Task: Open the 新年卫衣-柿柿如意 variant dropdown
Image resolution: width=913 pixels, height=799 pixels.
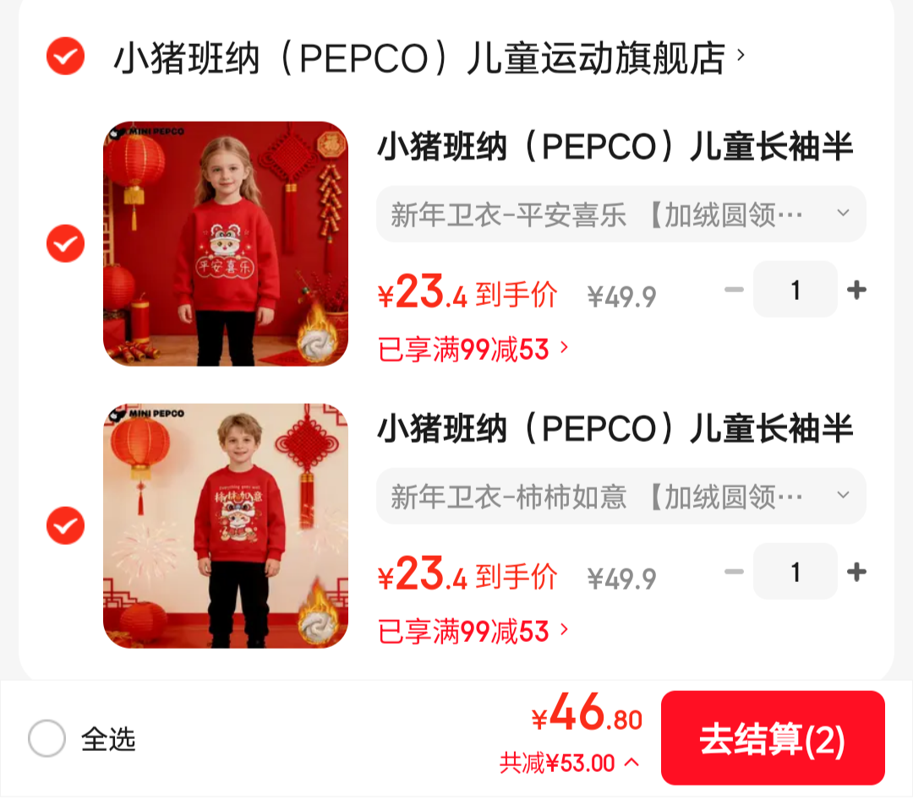Action: [x=621, y=497]
